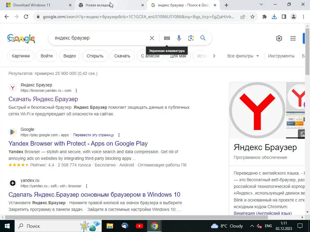Clear the search query with X
310x232 pixels.
point(152,38)
